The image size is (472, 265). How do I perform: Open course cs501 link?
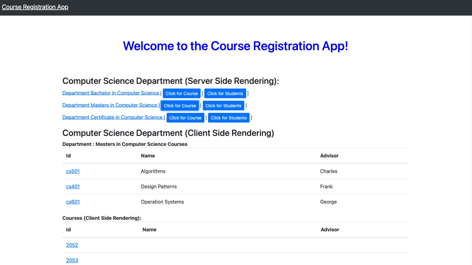[x=73, y=171]
